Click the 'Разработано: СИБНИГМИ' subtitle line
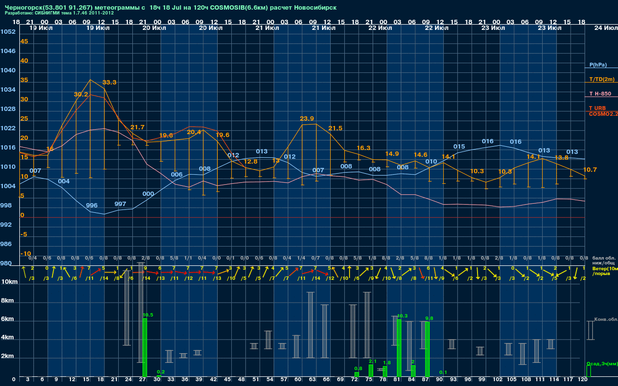The width and height of the screenshot is (618, 386). 59,13
